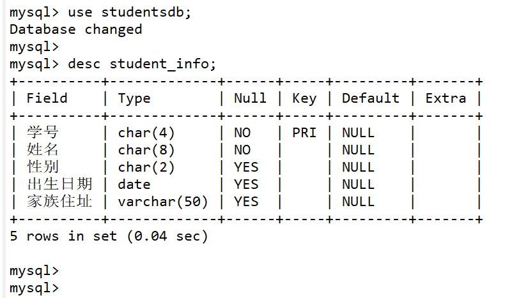The width and height of the screenshot is (528, 298).
Task: Click the PRI key value
Action: 304,133
